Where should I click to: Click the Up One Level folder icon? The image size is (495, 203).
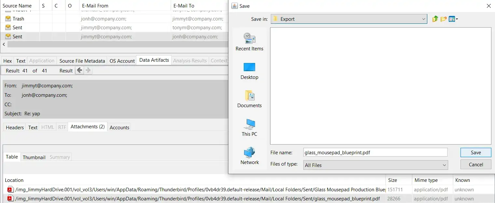coord(435,19)
